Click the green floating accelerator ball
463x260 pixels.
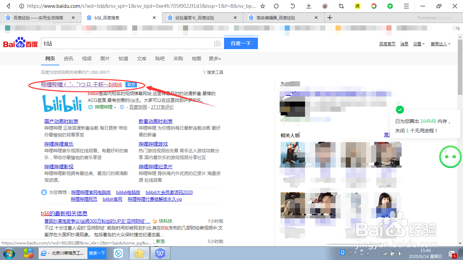450,156
